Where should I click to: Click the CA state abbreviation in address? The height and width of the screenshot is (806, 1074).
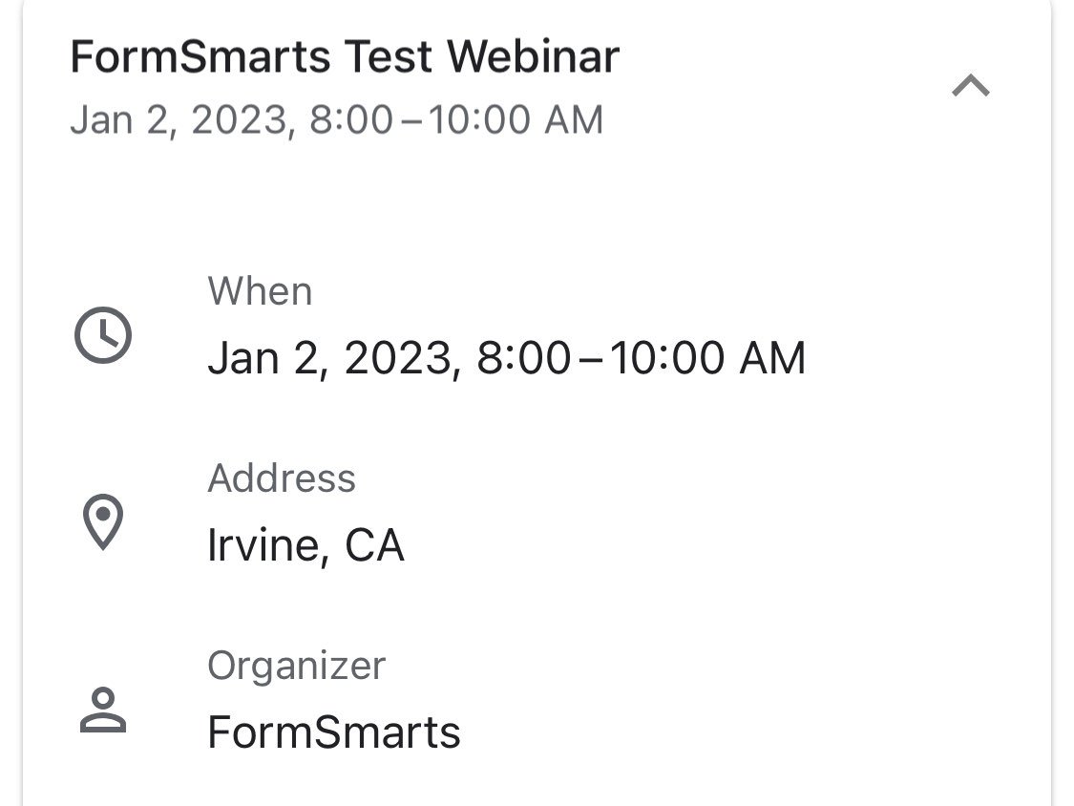click(374, 545)
